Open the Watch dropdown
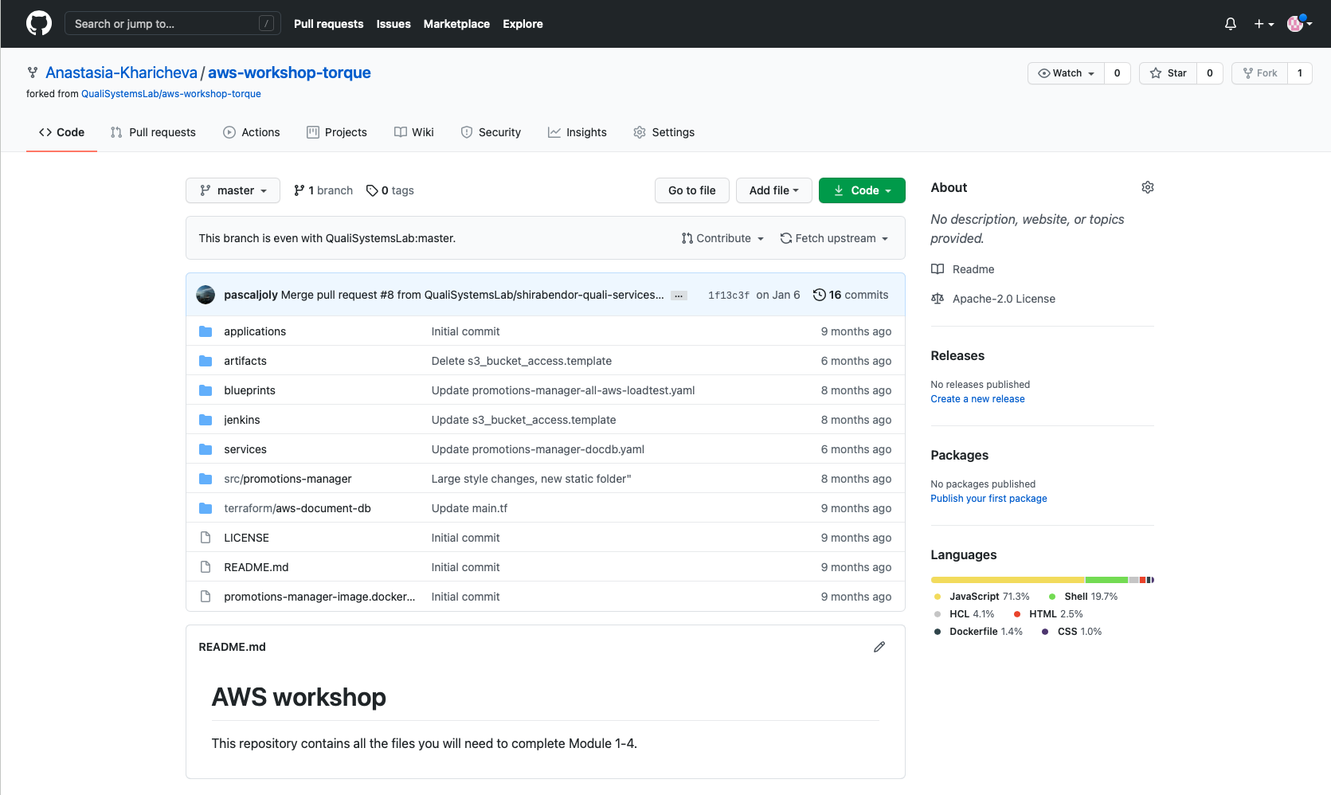Screen dimensions: 1331x795 [1066, 73]
